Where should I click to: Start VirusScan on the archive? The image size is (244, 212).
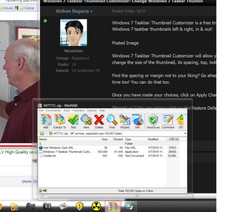coord(153,121)
